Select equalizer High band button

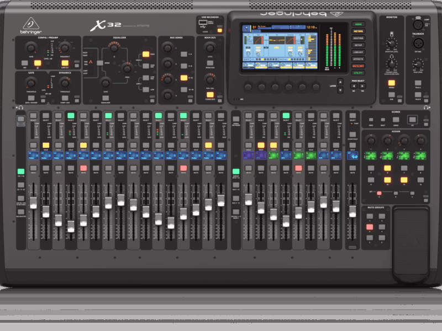pyautogui.click(x=146, y=54)
